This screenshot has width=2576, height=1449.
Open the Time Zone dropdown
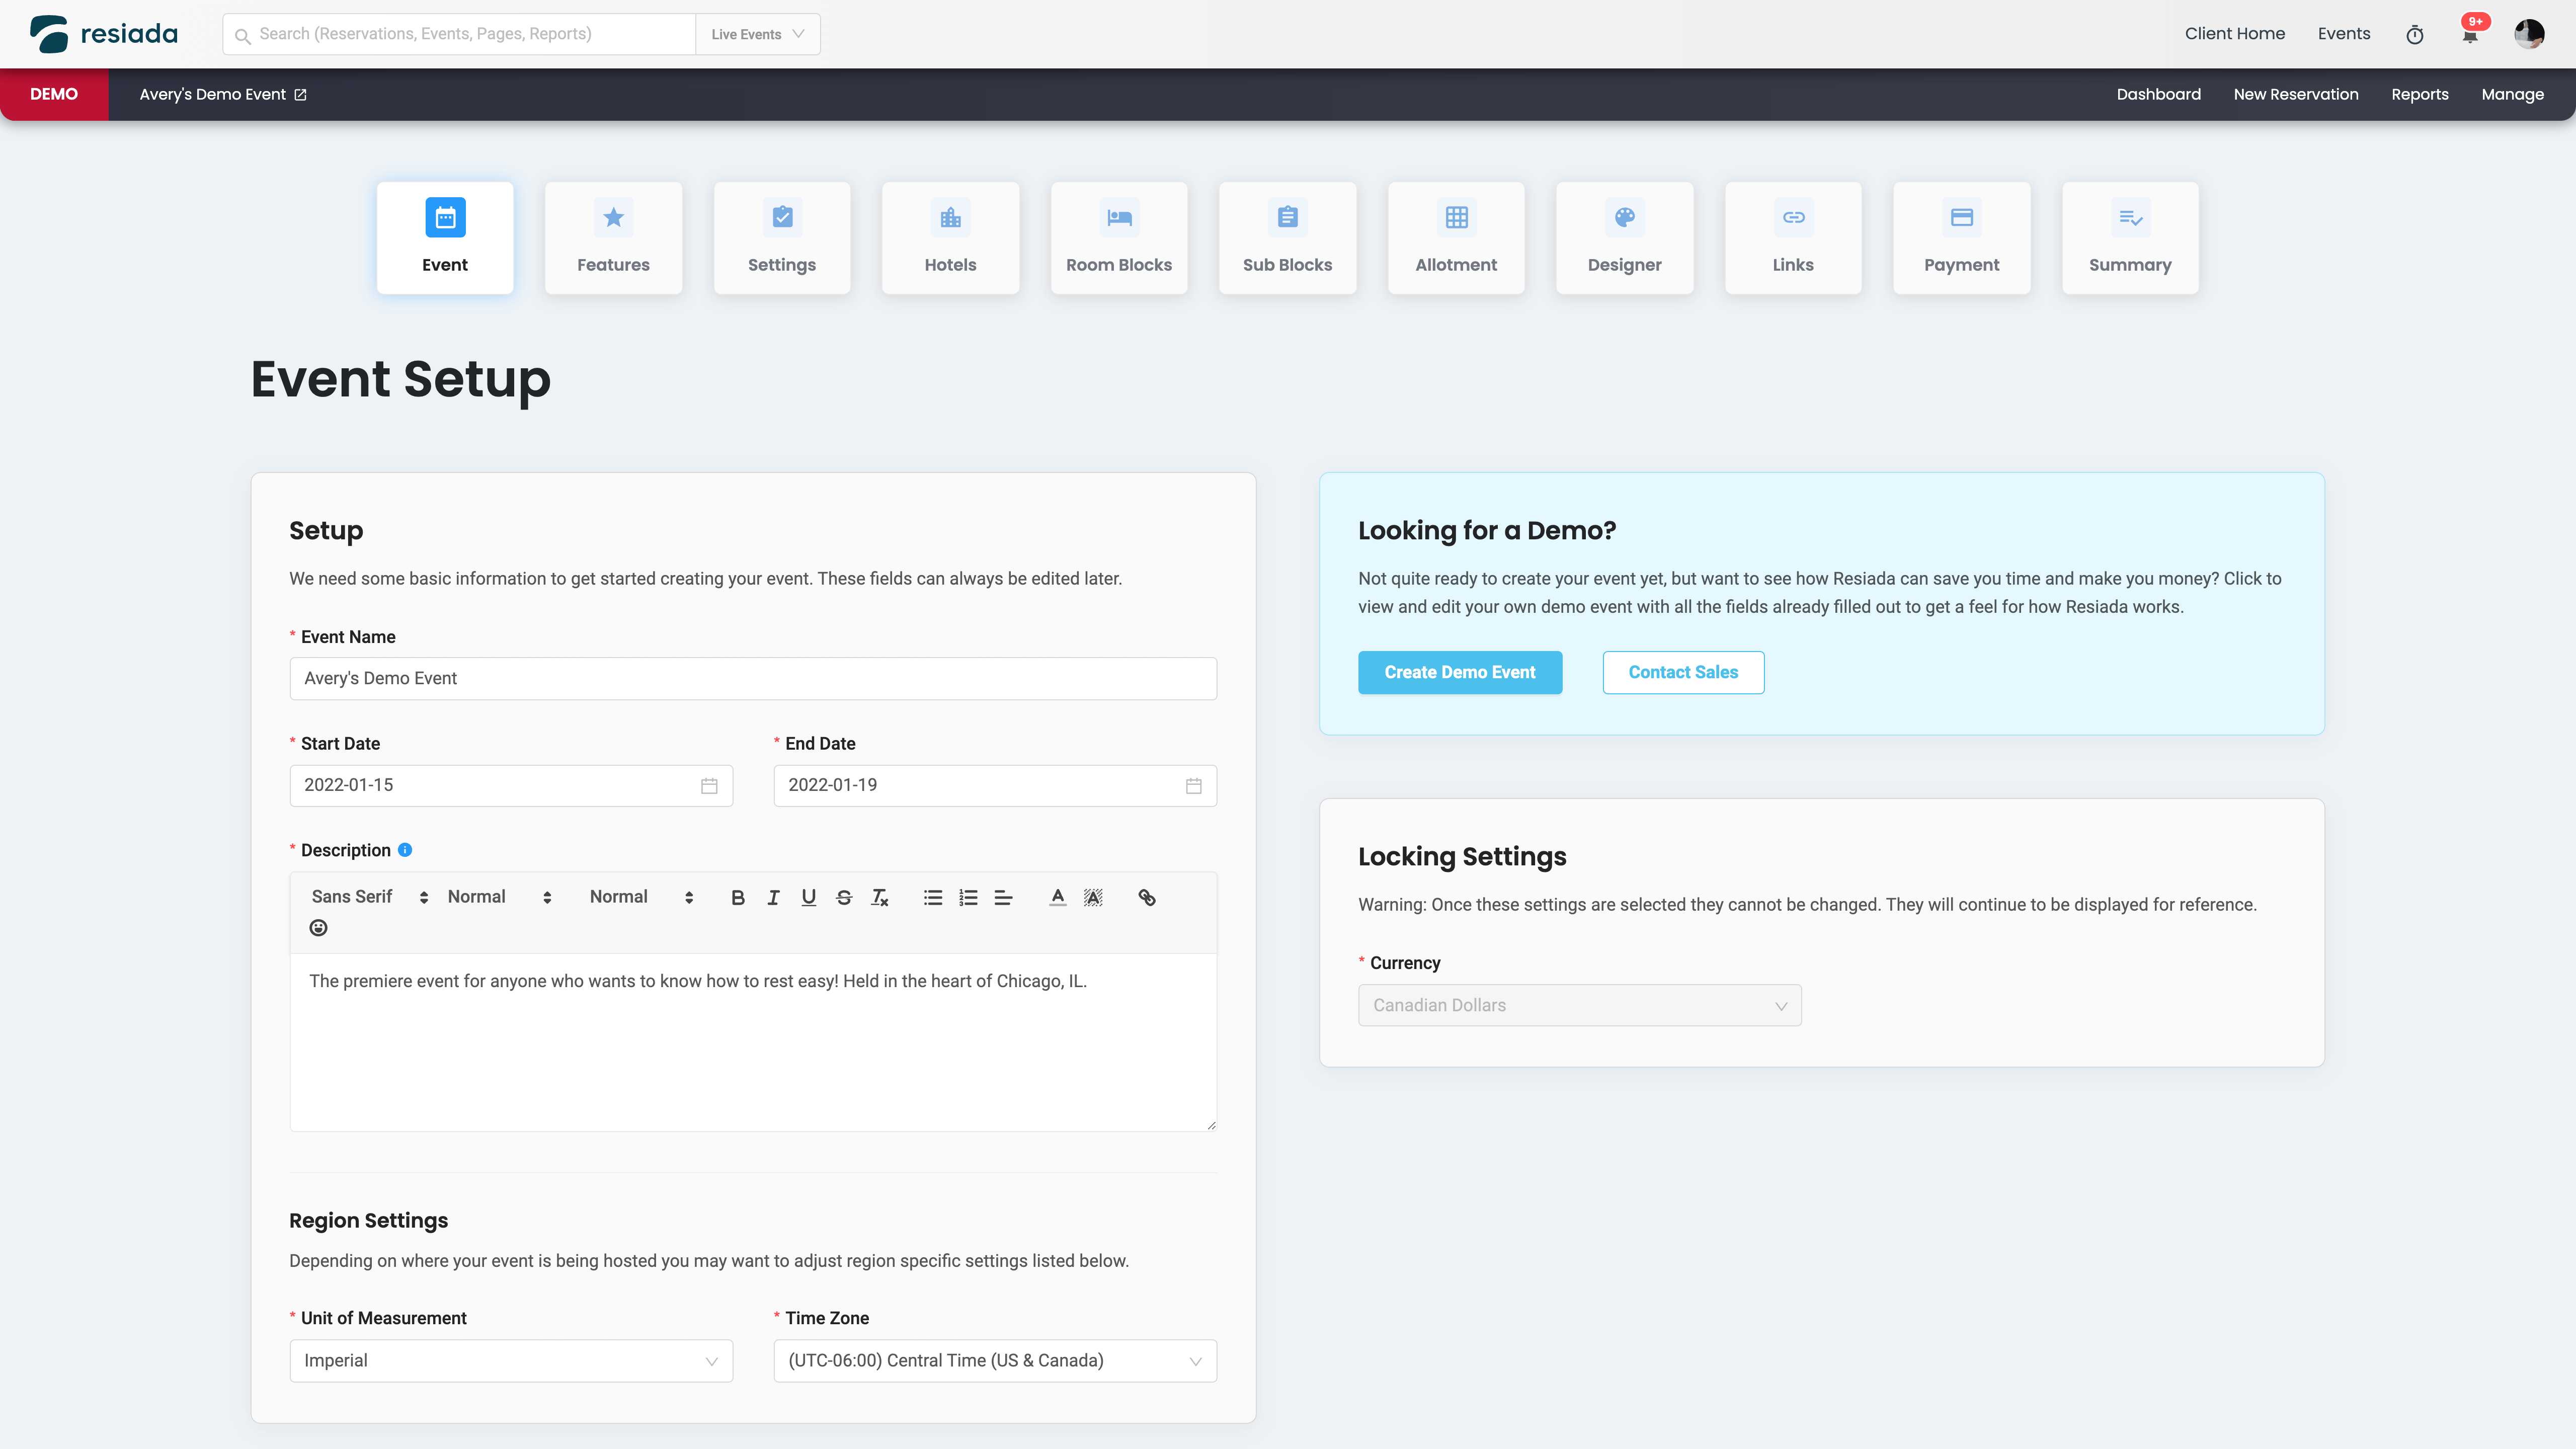pos(995,1360)
